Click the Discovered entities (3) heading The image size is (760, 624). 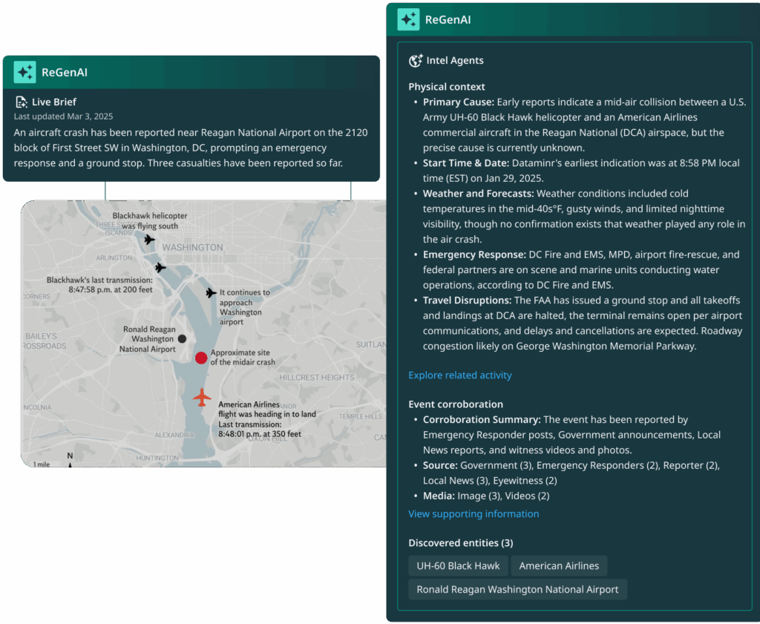click(x=460, y=542)
